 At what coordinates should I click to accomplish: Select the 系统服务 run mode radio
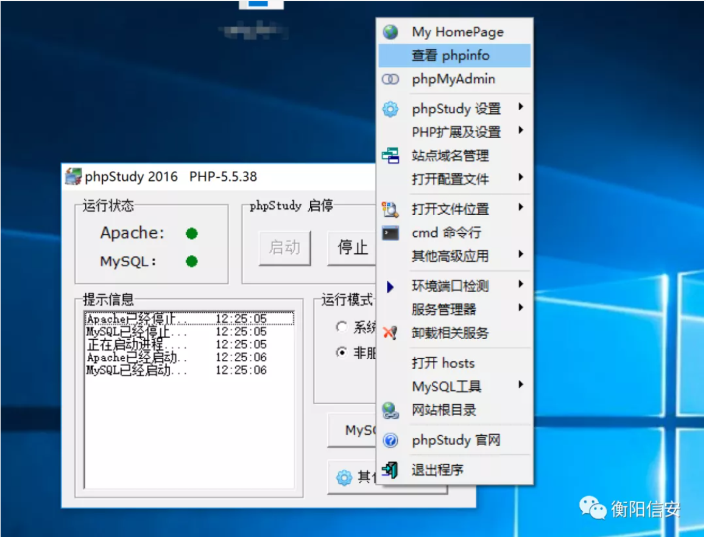(x=342, y=326)
